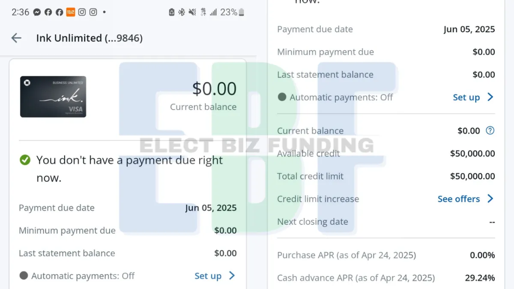
Task: Open the Messenger notification icon in status bar
Action: (37, 12)
